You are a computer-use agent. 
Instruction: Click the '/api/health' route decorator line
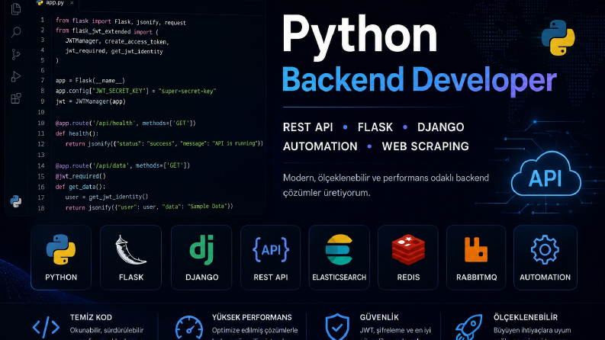(x=126, y=123)
